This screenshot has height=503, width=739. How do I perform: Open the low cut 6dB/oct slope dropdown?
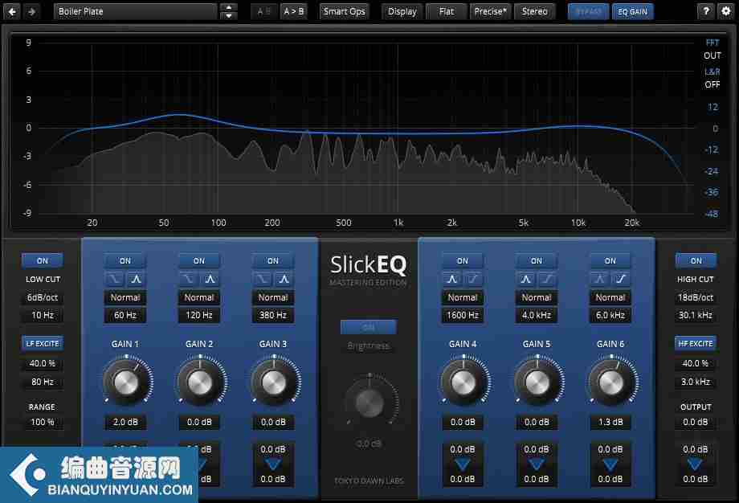pos(43,297)
